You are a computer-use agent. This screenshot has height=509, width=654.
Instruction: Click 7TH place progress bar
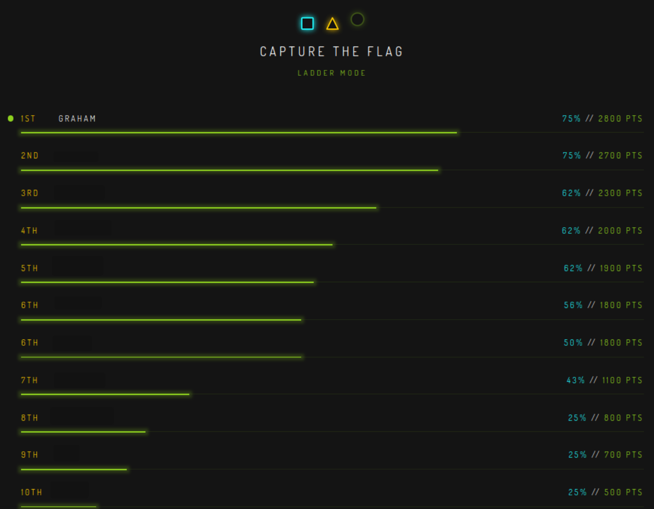[x=105, y=394]
